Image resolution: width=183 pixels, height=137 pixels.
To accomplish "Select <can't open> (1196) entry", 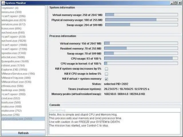I will [x=23, y=49].
